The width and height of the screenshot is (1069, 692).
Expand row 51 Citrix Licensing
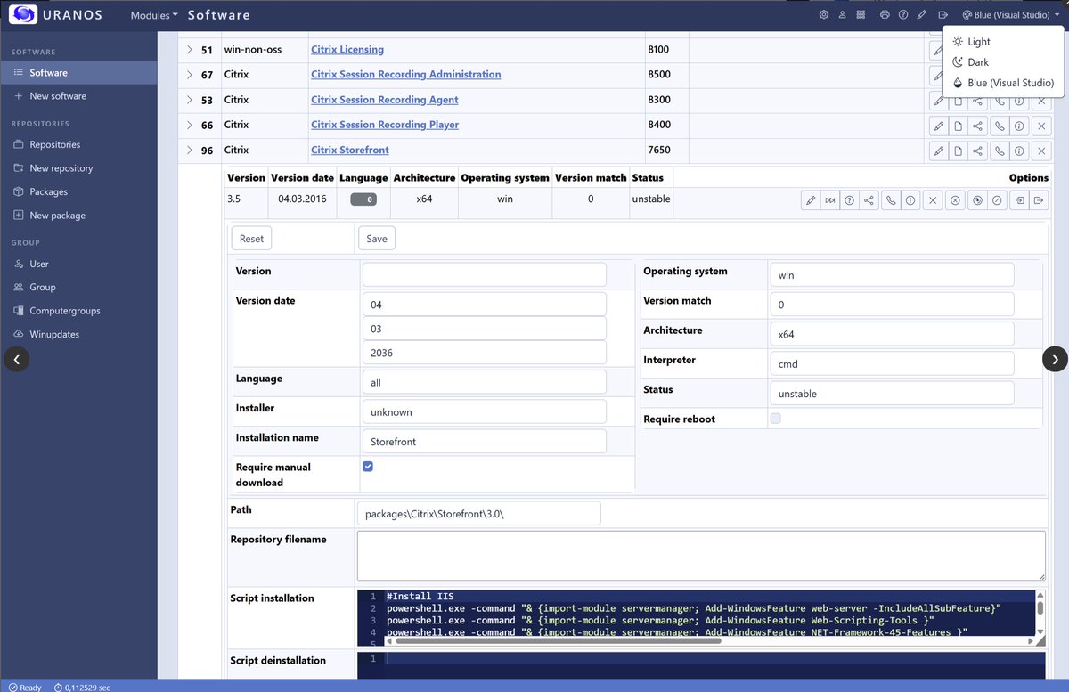pos(190,50)
